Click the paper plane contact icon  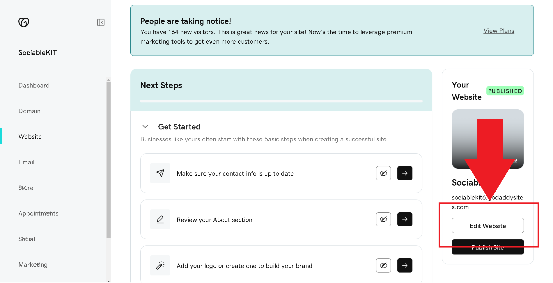coord(160,173)
